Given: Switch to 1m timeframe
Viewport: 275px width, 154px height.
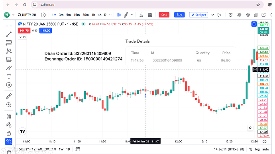Looking at the screenshot, I should (x=54, y=15).
